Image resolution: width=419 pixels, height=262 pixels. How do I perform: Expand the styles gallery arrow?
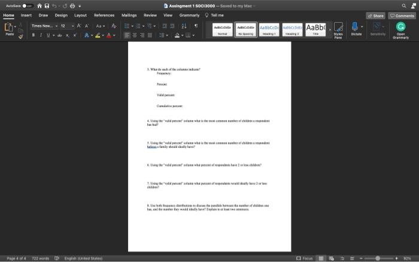(330, 30)
